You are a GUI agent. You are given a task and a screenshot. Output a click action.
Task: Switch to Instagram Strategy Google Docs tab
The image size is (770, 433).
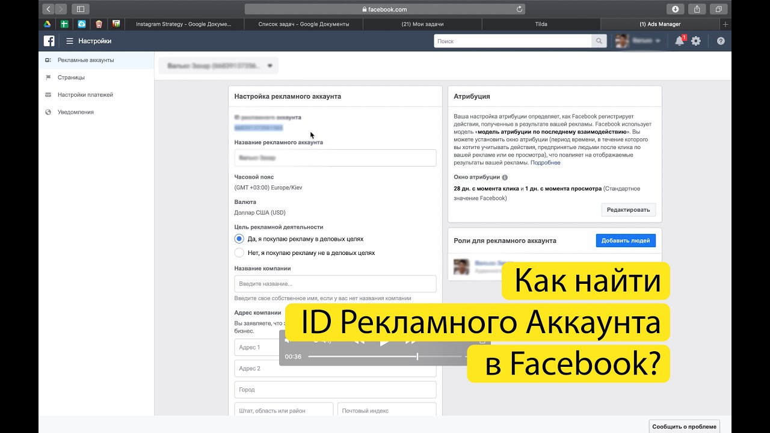click(x=183, y=24)
